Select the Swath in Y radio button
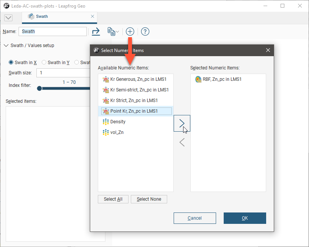 (x=44, y=63)
